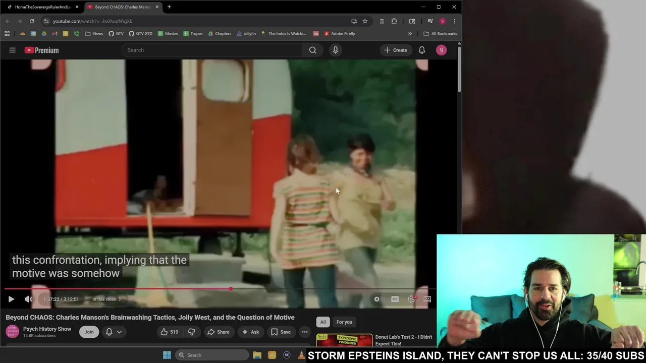Click the magnifier search button beside the YouTube search box
This screenshot has height=363, width=646.
click(x=313, y=50)
